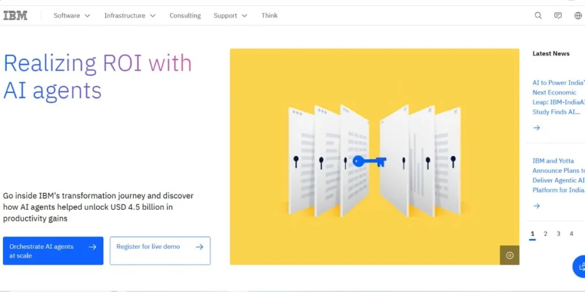Open the Infrastructure menu

[130, 15]
